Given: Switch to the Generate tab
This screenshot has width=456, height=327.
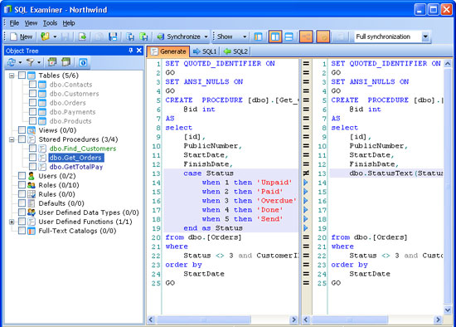Looking at the screenshot, I should 168,51.
